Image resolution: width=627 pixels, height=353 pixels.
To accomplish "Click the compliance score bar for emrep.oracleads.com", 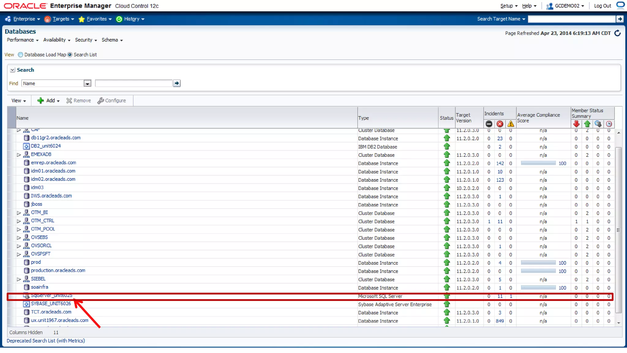I will pyautogui.click(x=538, y=163).
